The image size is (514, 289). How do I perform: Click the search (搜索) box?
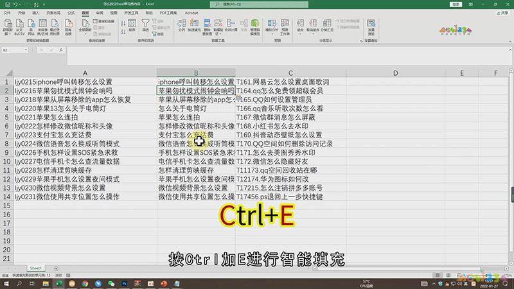tap(259, 4)
